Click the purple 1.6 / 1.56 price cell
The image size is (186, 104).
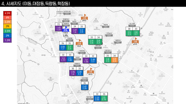coord(86,60)
